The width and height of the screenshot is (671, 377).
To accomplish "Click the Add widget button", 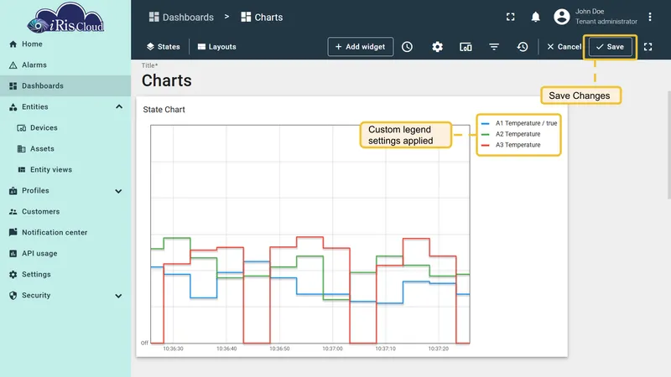I will [361, 47].
